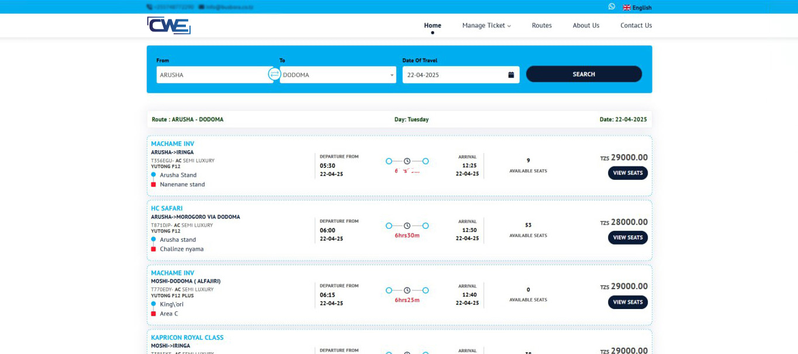View seats for the 29000.00 Arusha->Iringa bus

pyautogui.click(x=627, y=173)
